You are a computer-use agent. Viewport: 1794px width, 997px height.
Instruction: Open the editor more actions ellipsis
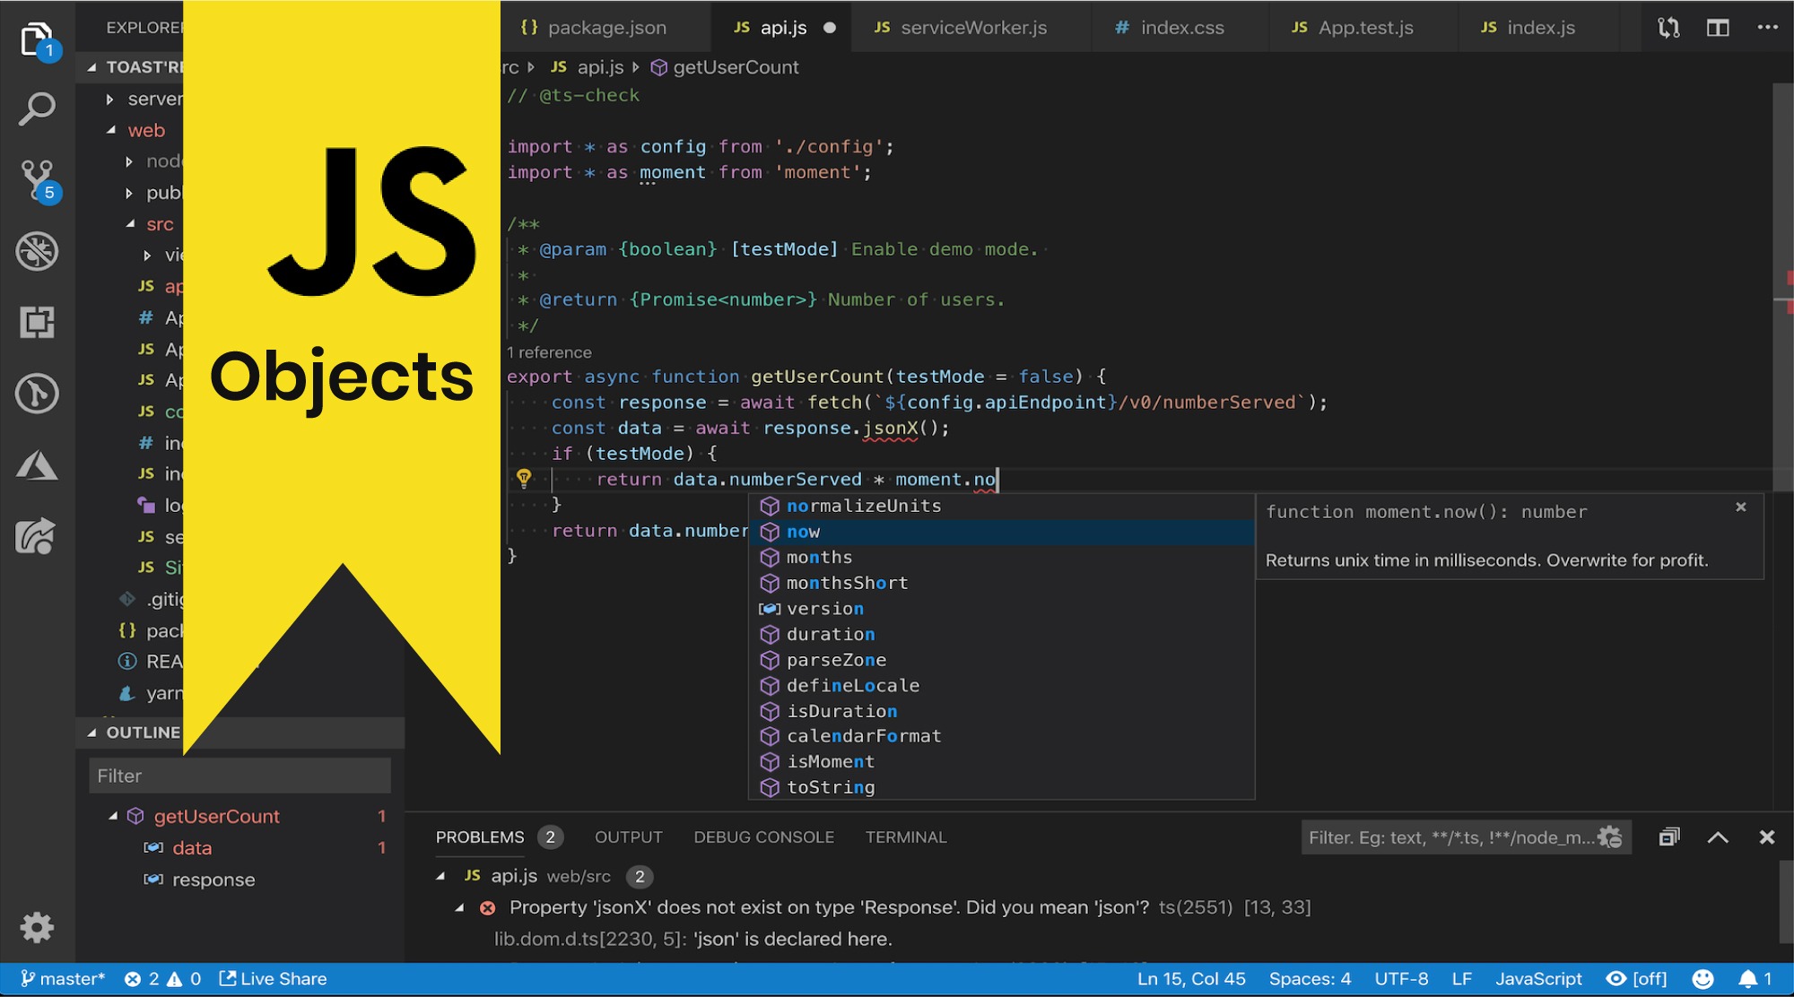pyautogui.click(x=1765, y=28)
